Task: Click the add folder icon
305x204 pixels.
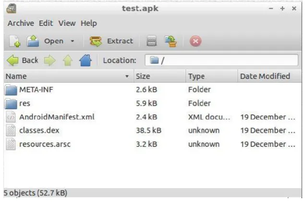Action: click(x=171, y=41)
